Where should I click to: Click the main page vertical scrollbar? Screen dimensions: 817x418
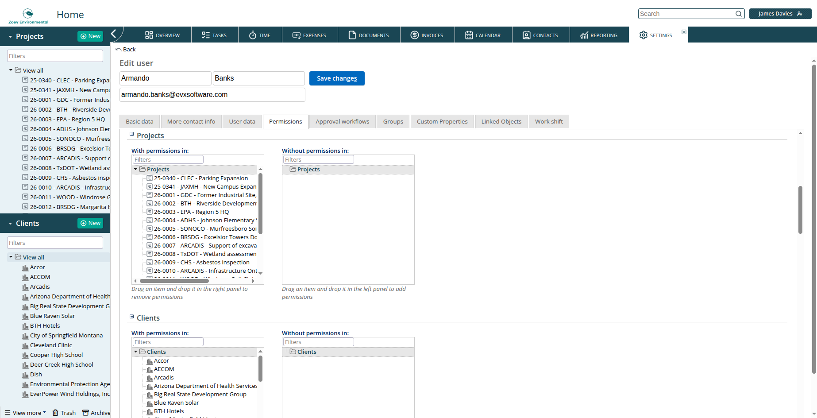pos(814,219)
